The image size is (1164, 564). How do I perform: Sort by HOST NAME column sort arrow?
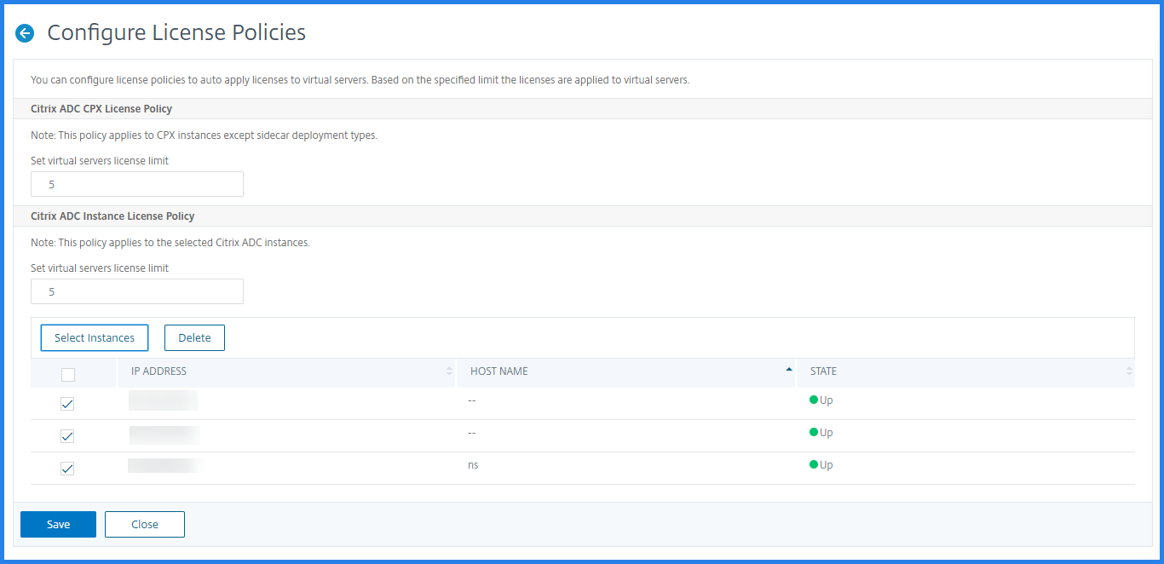(789, 369)
